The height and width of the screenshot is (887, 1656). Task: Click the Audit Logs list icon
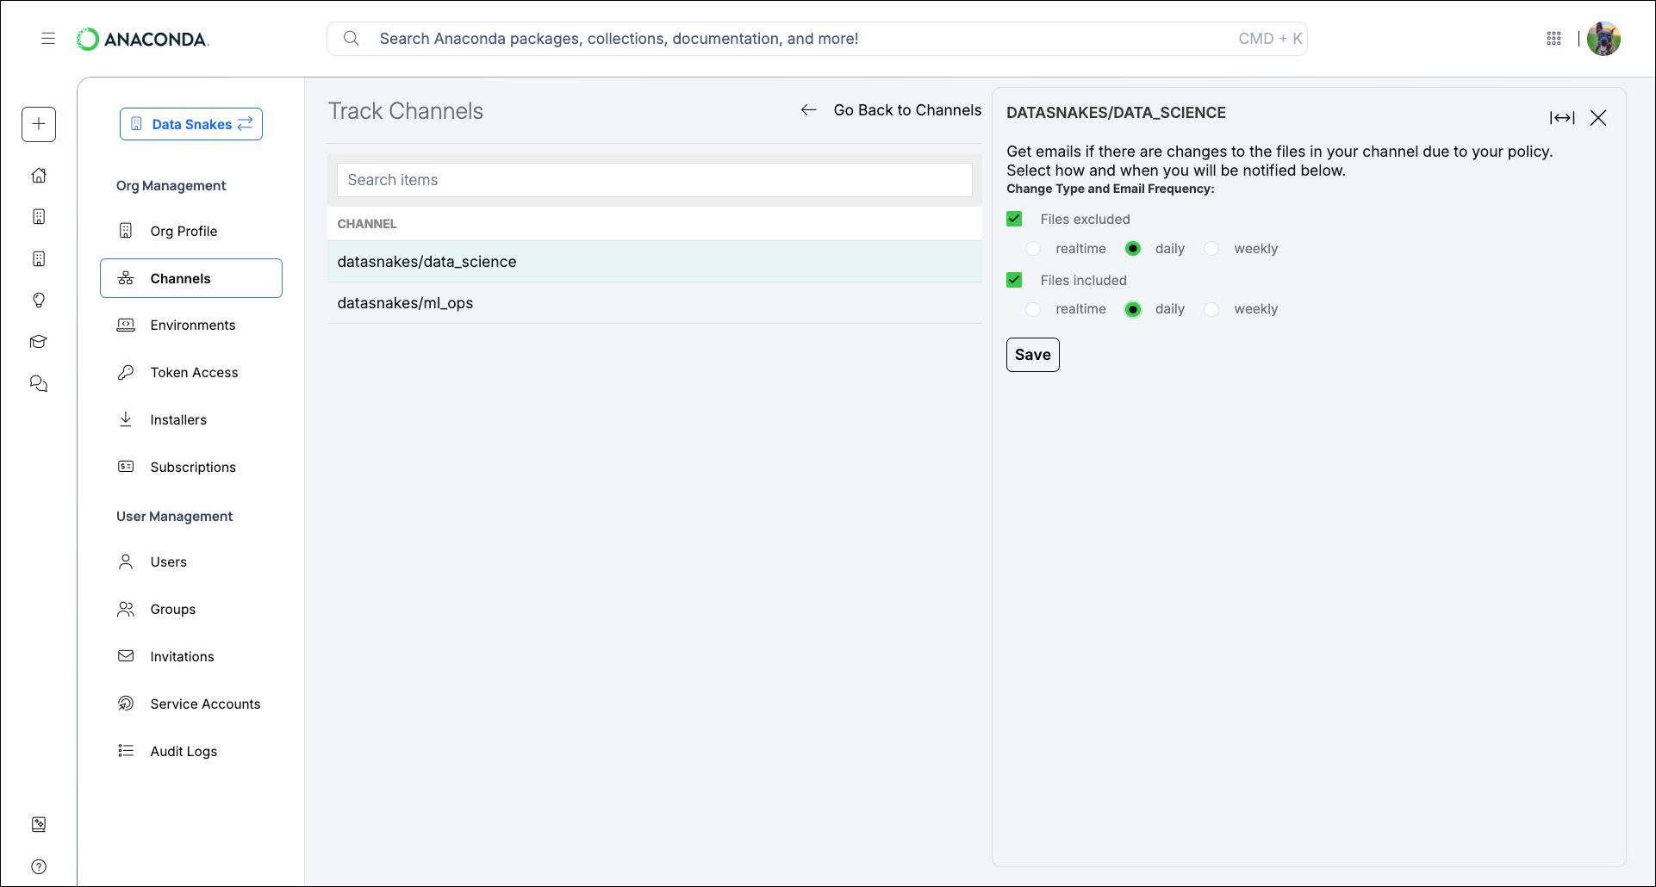coord(126,751)
